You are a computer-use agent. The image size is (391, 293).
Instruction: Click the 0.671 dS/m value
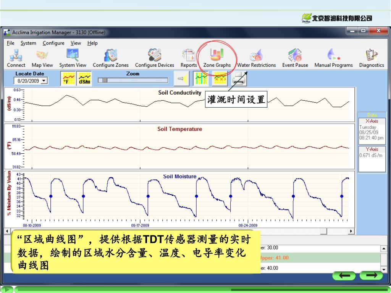tap(370, 155)
